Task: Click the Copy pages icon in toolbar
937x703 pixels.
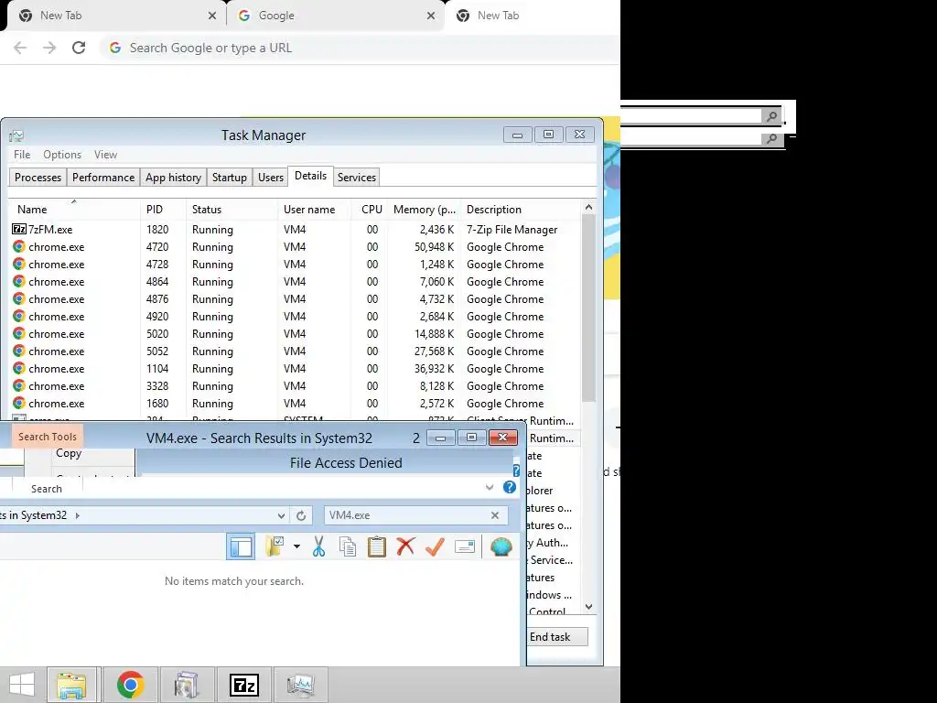Action: pyautogui.click(x=347, y=546)
